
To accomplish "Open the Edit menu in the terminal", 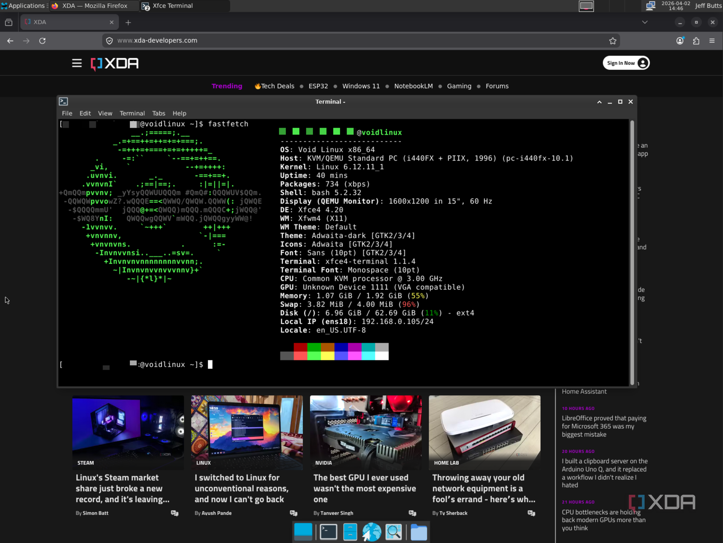I will (85, 113).
